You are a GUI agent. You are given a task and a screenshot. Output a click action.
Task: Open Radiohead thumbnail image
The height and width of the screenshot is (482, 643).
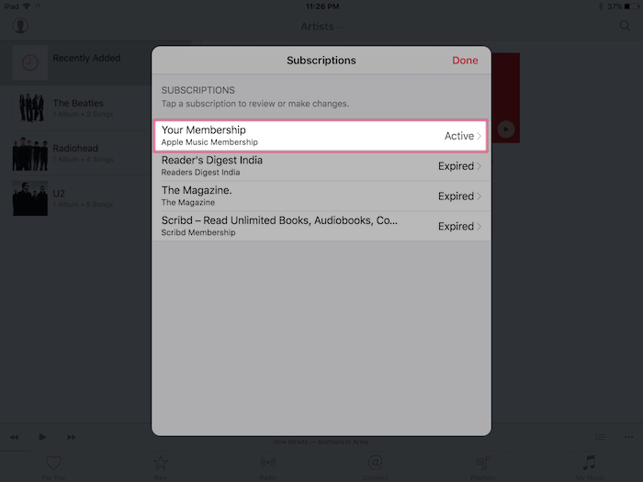click(x=30, y=153)
